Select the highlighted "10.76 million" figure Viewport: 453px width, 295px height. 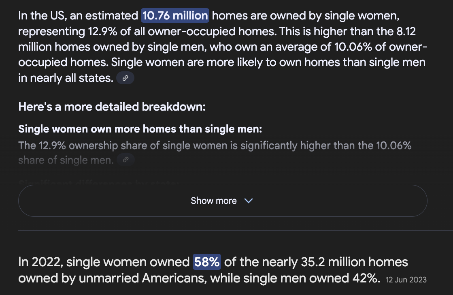(x=175, y=16)
